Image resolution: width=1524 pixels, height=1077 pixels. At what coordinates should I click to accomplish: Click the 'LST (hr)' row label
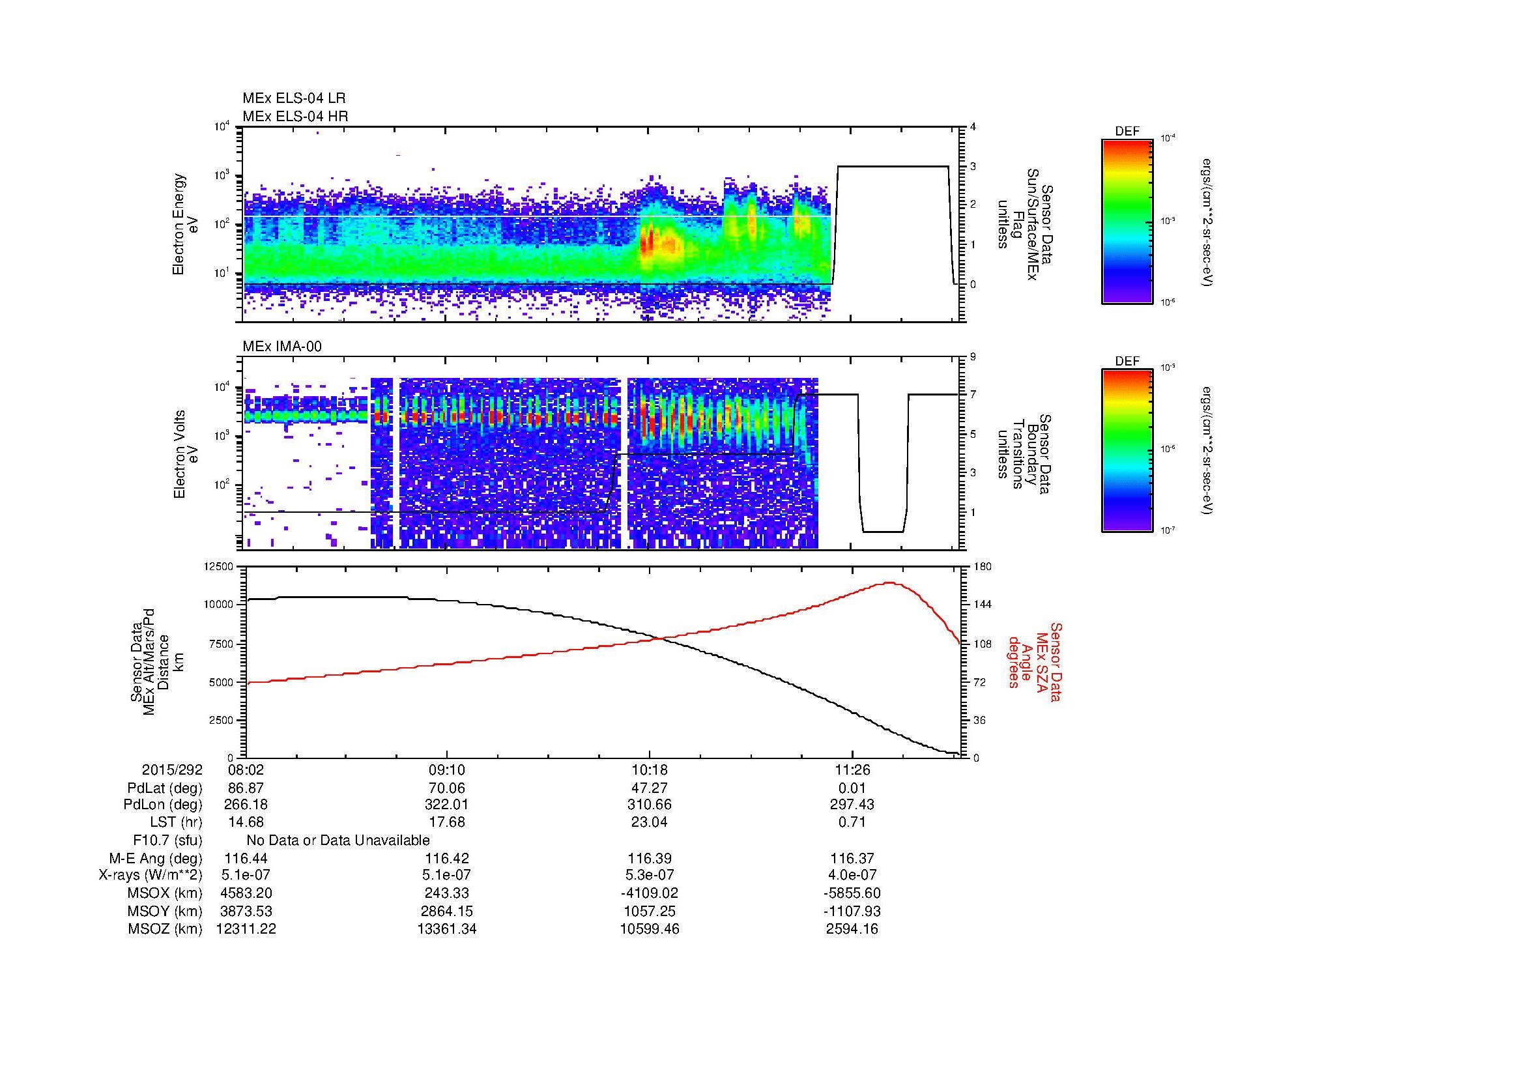click(176, 822)
